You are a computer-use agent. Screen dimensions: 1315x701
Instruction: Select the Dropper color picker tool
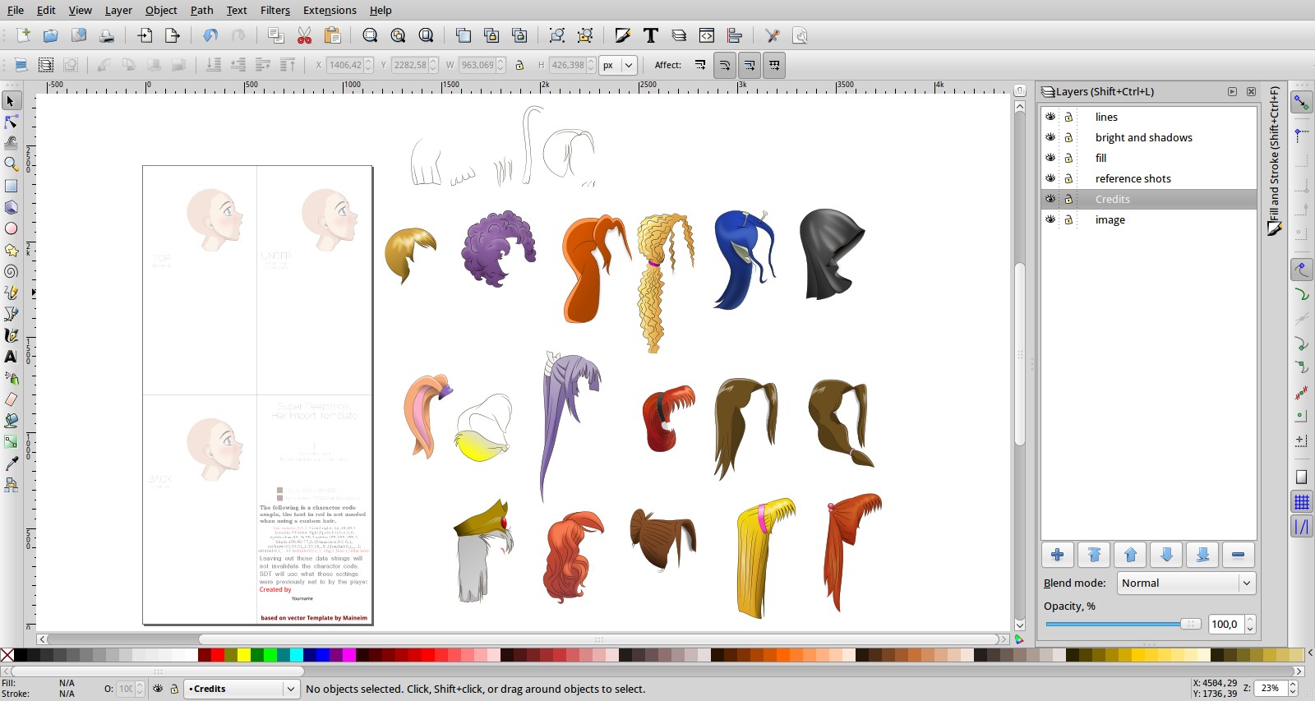(11, 463)
